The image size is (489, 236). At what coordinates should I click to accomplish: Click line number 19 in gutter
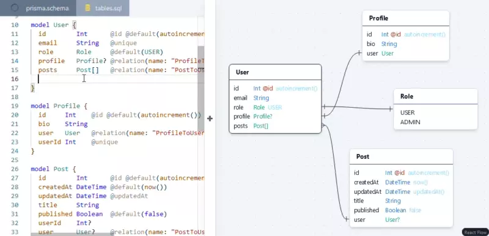15,106
